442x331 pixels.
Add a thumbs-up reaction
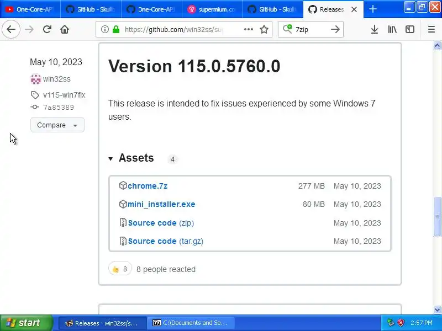pyautogui.click(x=120, y=269)
